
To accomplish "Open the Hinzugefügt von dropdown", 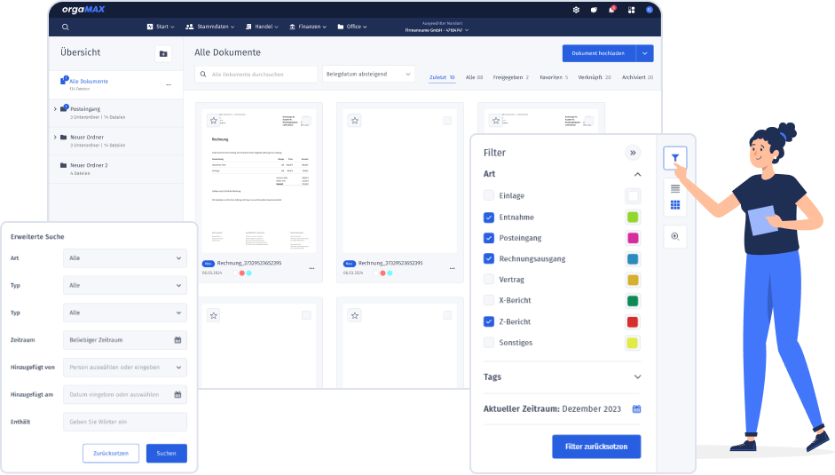I will pos(125,368).
